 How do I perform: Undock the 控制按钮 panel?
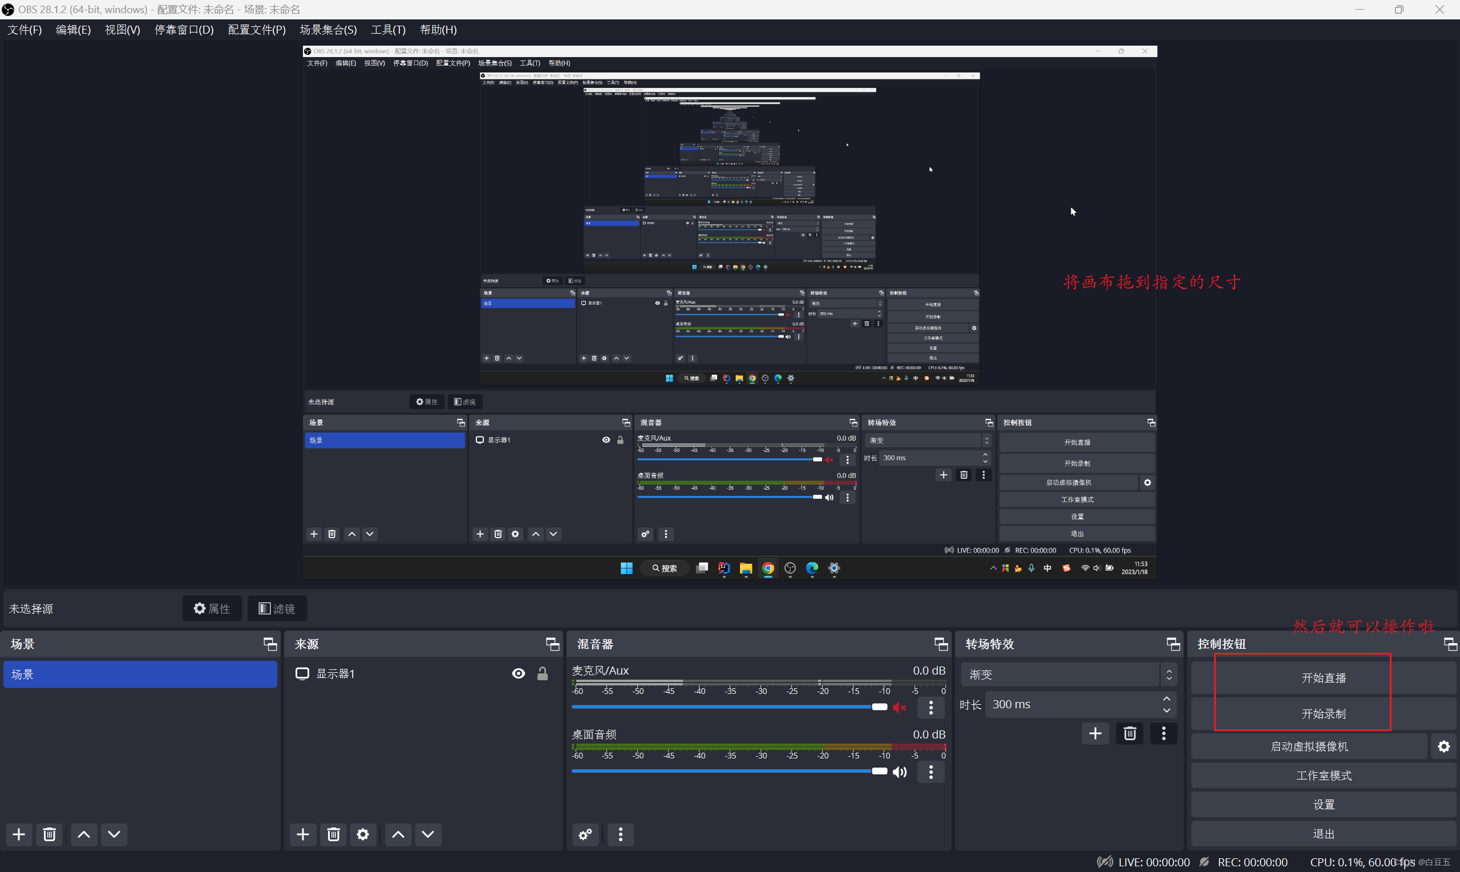(1451, 644)
